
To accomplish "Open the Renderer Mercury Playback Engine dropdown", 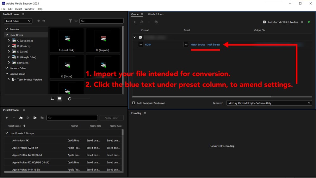I will pyautogui.click(x=269, y=103).
